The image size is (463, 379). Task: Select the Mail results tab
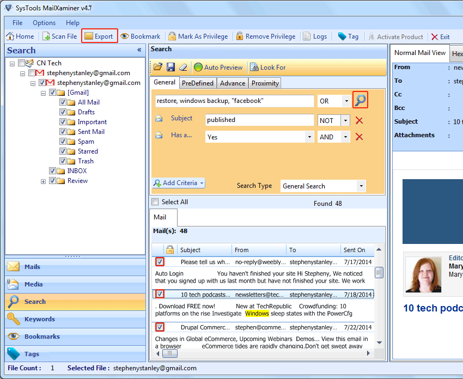click(163, 217)
